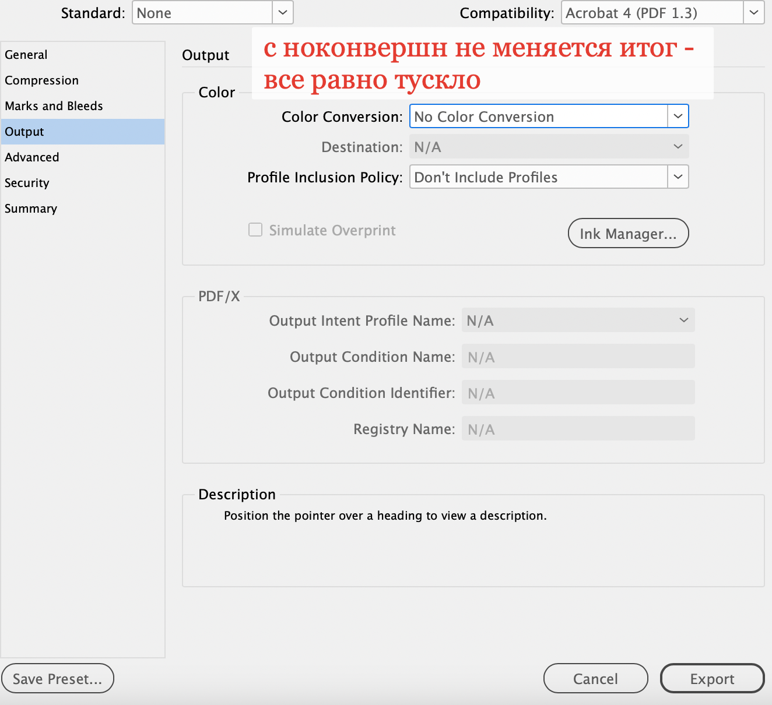Click the 'Color' group heading

click(x=217, y=92)
